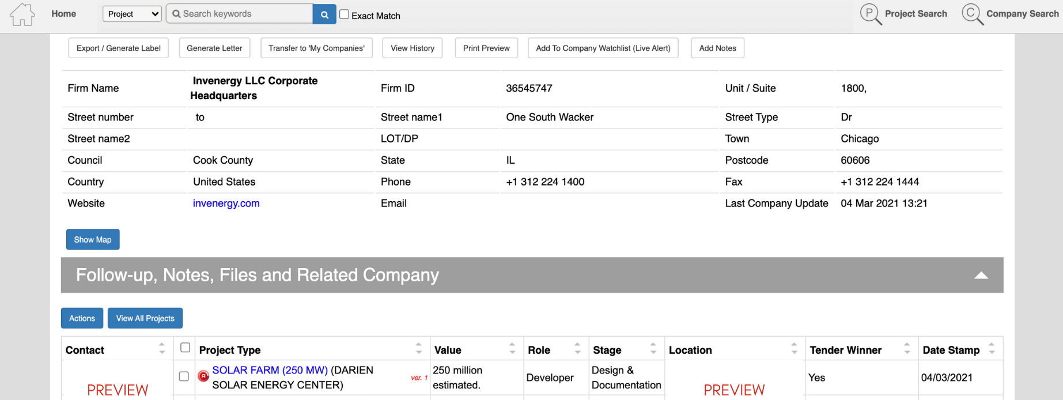
Task: Click phone number +1 312 224 1400
Action: pyautogui.click(x=545, y=182)
